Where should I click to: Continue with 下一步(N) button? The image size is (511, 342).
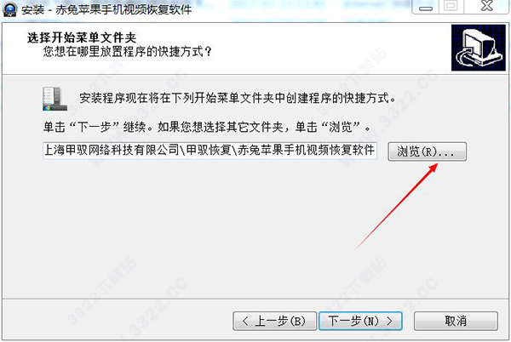click(360, 322)
